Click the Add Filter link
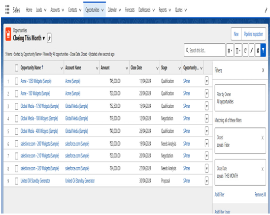Image resolution: width=270 pixels, height=215 pixels. [219, 194]
